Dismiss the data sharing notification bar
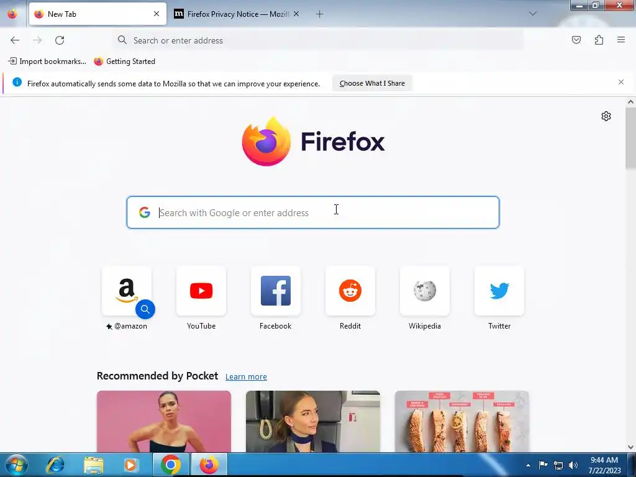The width and height of the screenshot is (636, 477). [621, 82]
